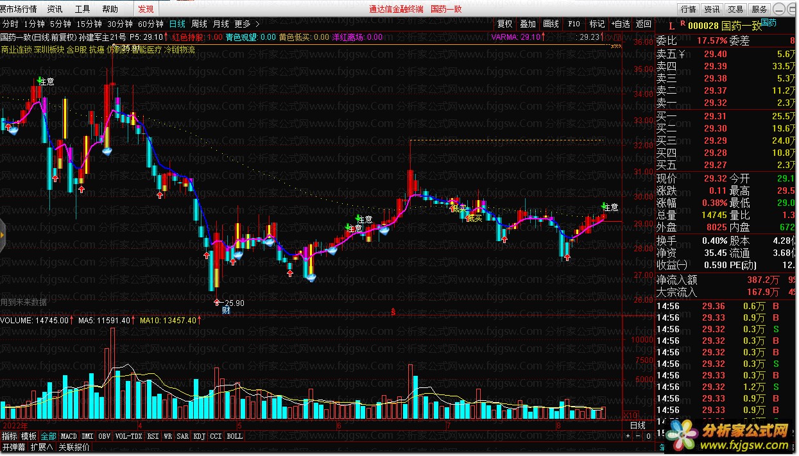Click the 复权 toolbar button

coord(505,24)
